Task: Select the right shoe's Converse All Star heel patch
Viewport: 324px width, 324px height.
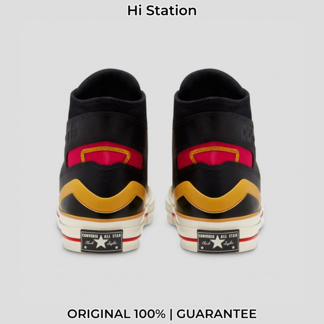Action: point(218,241)
